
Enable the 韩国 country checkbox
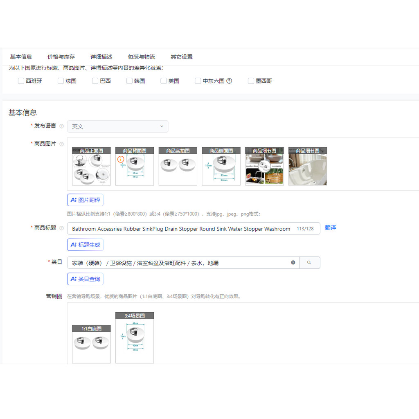tap(129, 81)
